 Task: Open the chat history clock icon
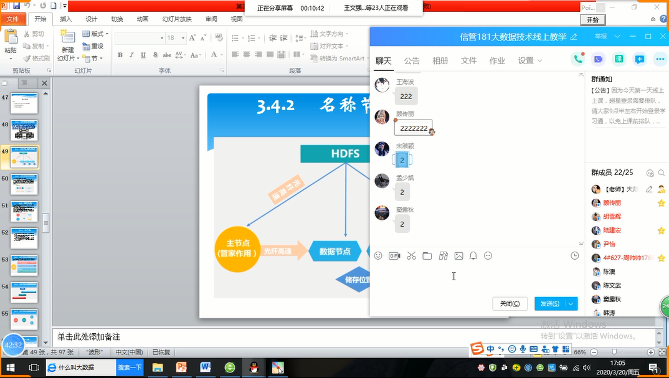(574, 256)
